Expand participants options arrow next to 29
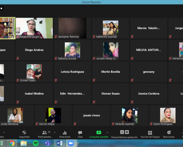Screen dimensions: 183x147 point(55,132)
